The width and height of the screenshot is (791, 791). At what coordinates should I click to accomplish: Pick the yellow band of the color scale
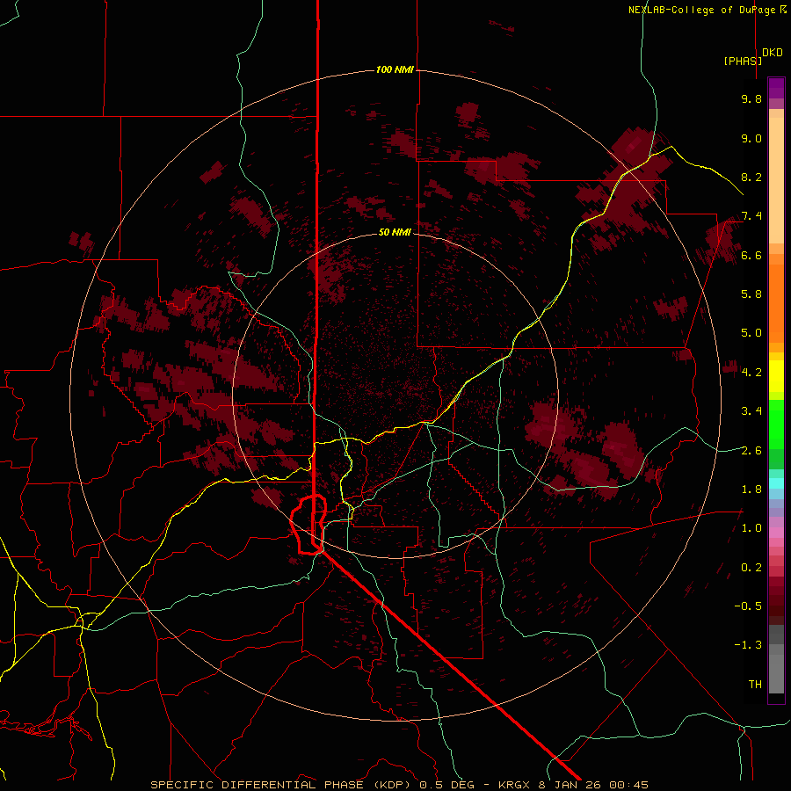pos(776,376)
